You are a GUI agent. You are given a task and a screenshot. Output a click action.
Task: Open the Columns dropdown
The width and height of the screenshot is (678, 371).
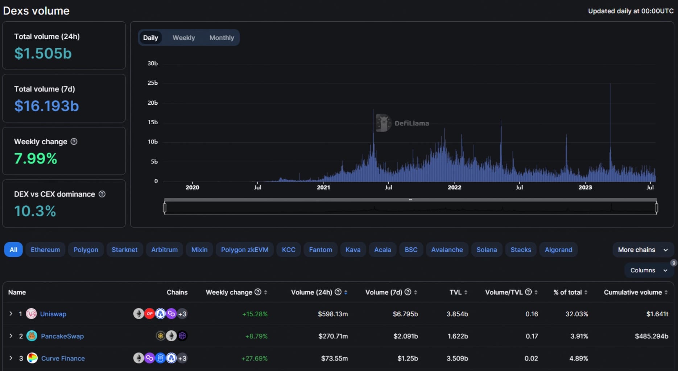[649, 270]
